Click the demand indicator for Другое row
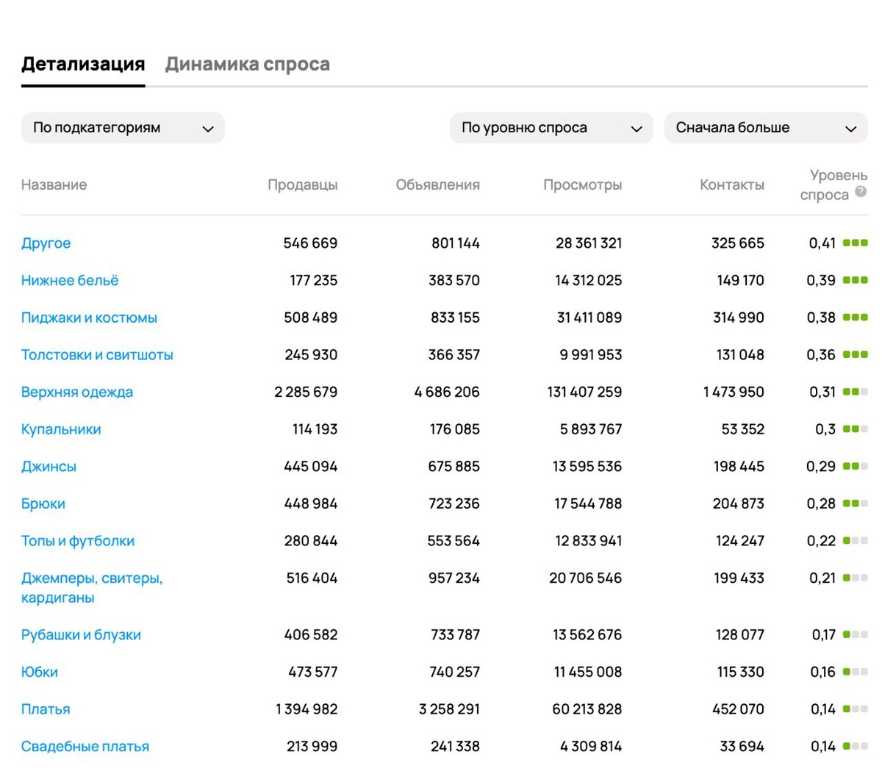 click(856, 243)
